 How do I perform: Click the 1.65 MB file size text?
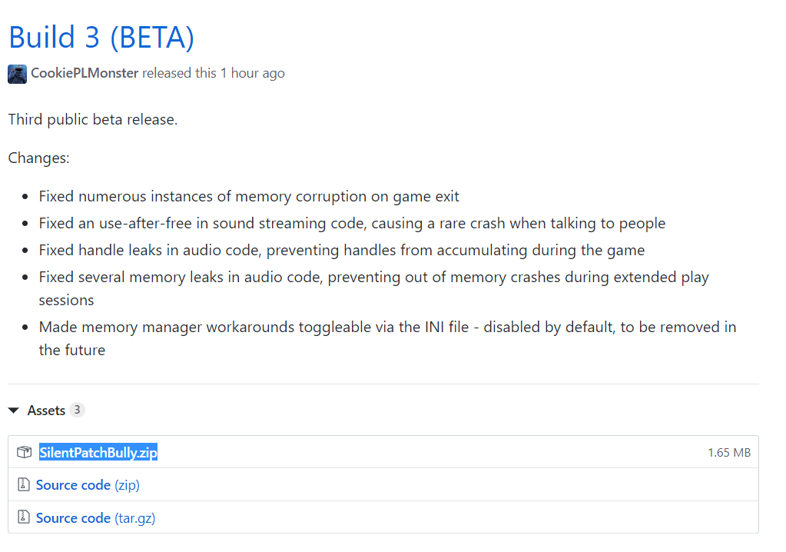point(728,453)
